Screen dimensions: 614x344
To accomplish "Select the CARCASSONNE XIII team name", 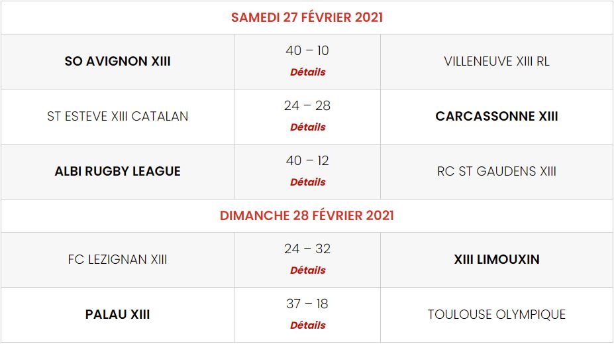I will (x=497, y=117).
